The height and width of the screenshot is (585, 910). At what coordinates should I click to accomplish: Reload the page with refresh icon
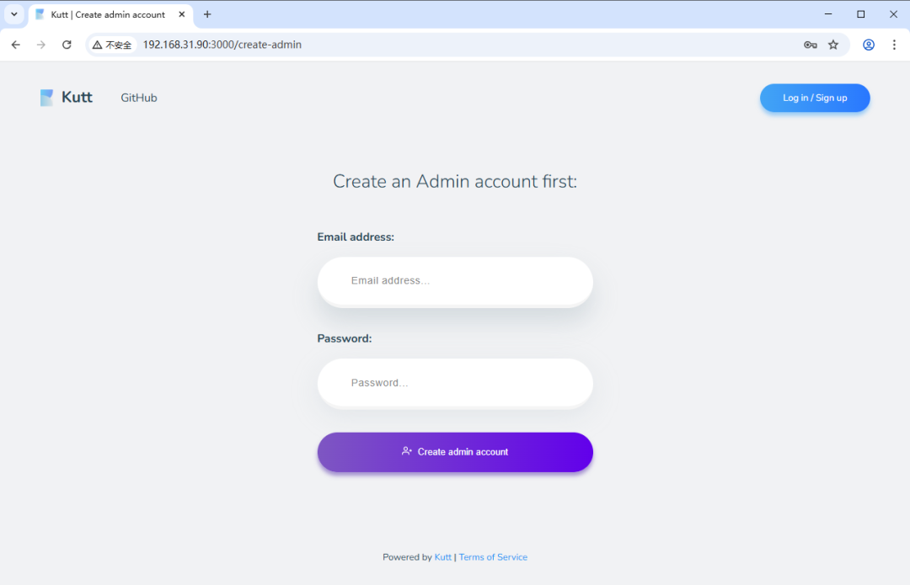(67, 45)
